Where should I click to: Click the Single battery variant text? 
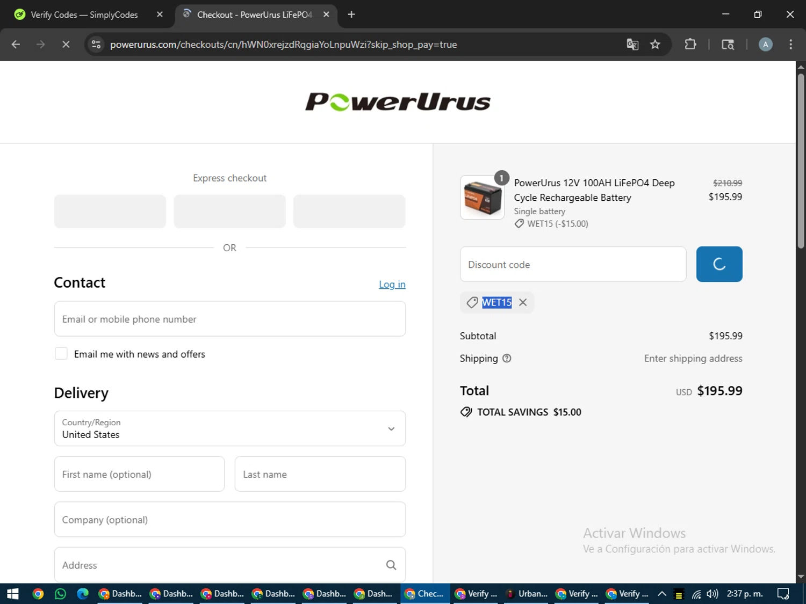(539, 212)
